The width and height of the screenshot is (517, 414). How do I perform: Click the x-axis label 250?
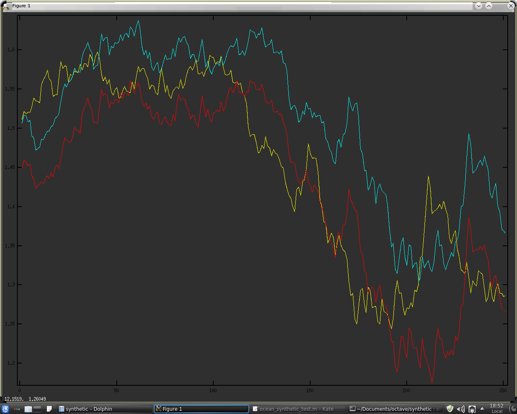pyautogui.click(x=503, y=390)
